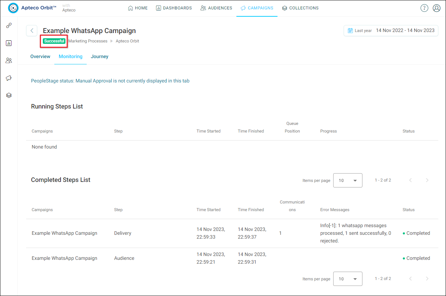
Task: Click the Error Messages column header
Action: (335, 210)
